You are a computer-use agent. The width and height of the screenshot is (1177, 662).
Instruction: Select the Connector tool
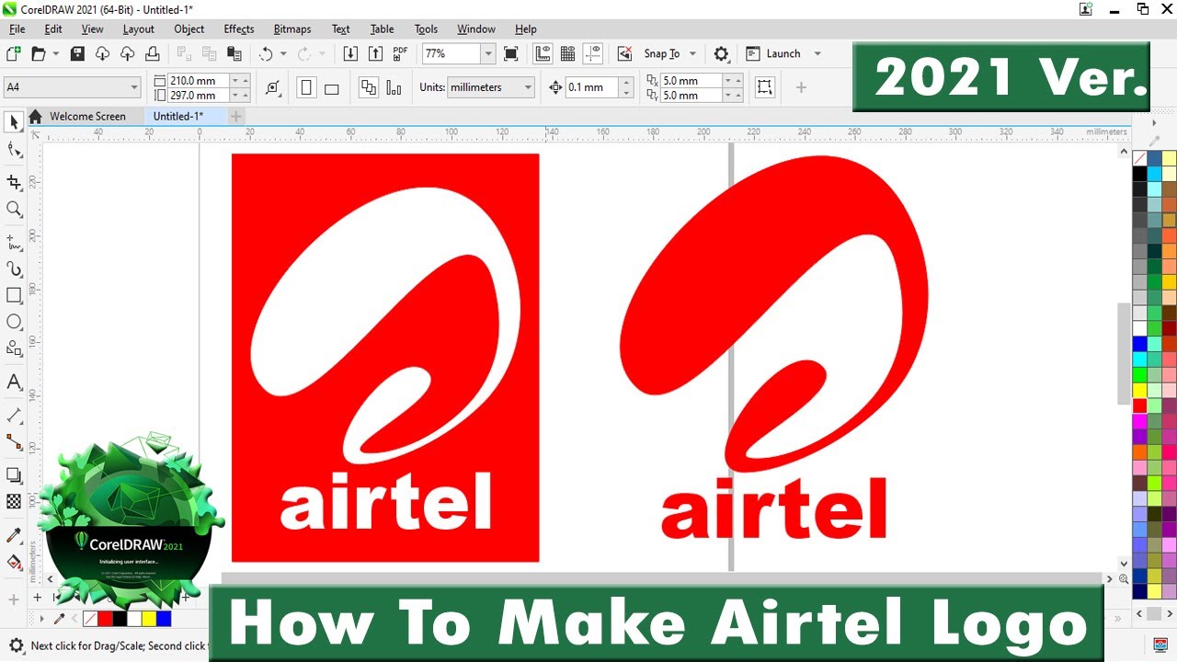pos(14,442)
